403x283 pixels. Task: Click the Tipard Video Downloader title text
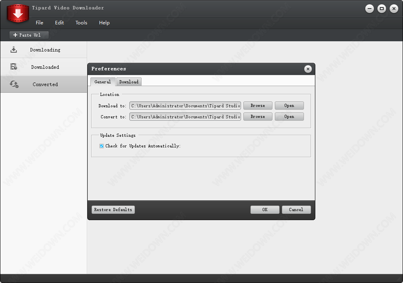point(68,8)
